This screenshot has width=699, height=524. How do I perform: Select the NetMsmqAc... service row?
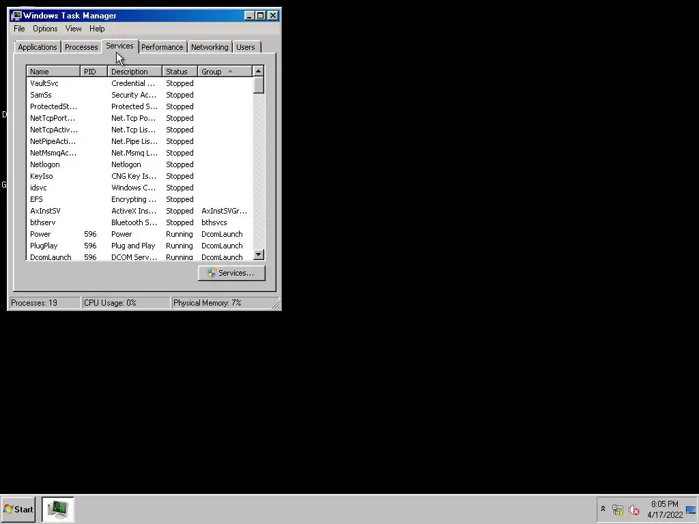point(139,153)
